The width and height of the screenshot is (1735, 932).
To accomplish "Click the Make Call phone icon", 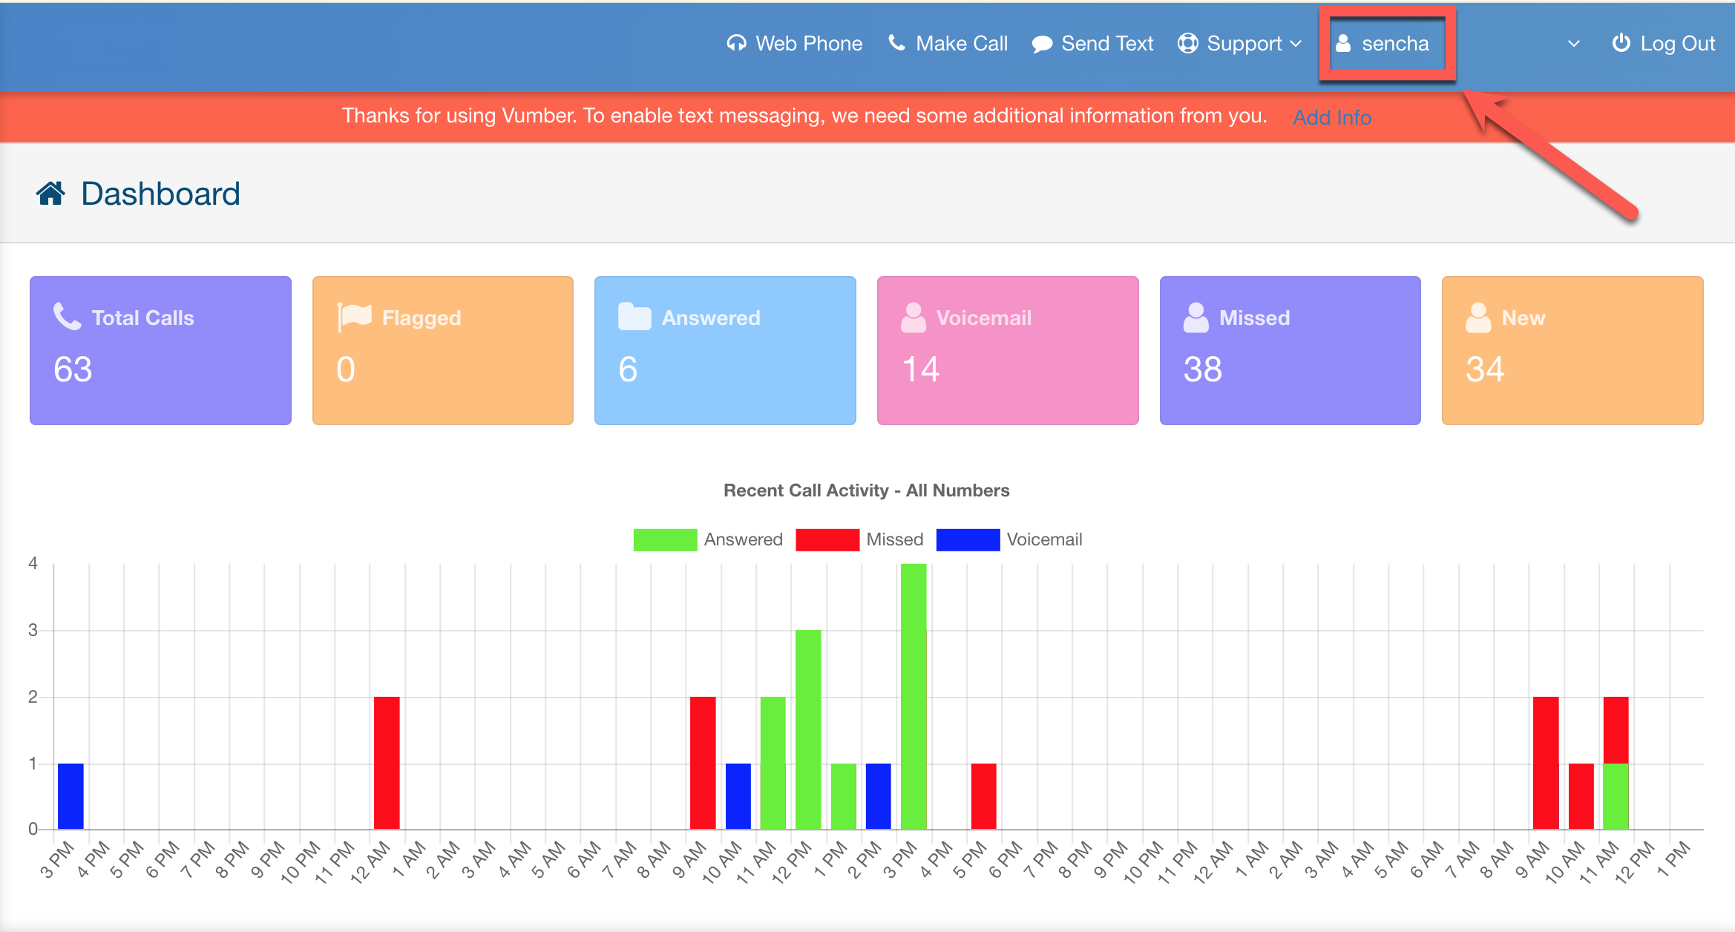I will tap(896, 43).
